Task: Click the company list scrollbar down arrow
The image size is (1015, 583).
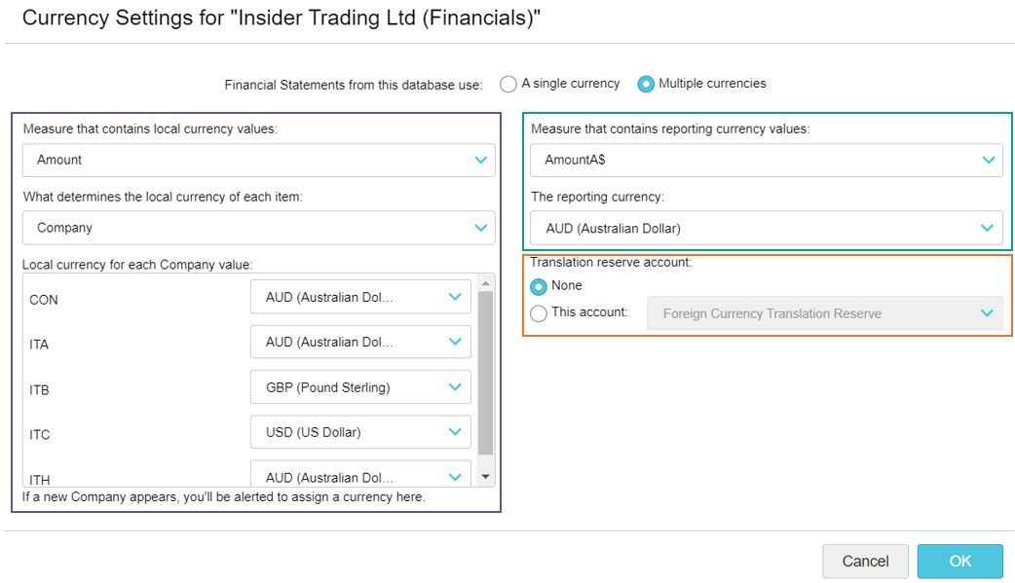Action: point(486,476)
